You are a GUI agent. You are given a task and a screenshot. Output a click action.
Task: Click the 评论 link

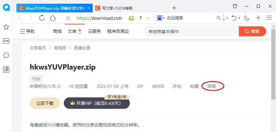point(177,86)
